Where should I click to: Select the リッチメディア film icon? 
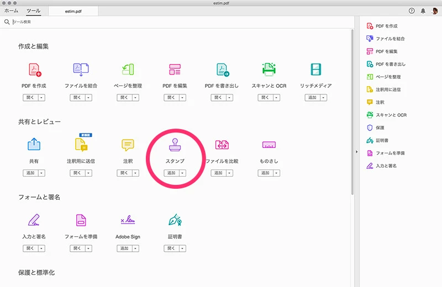tap(316, 70)
